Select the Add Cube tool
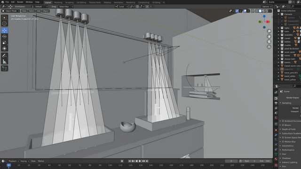This screenshot has height=169, width=301. [4, 69]
